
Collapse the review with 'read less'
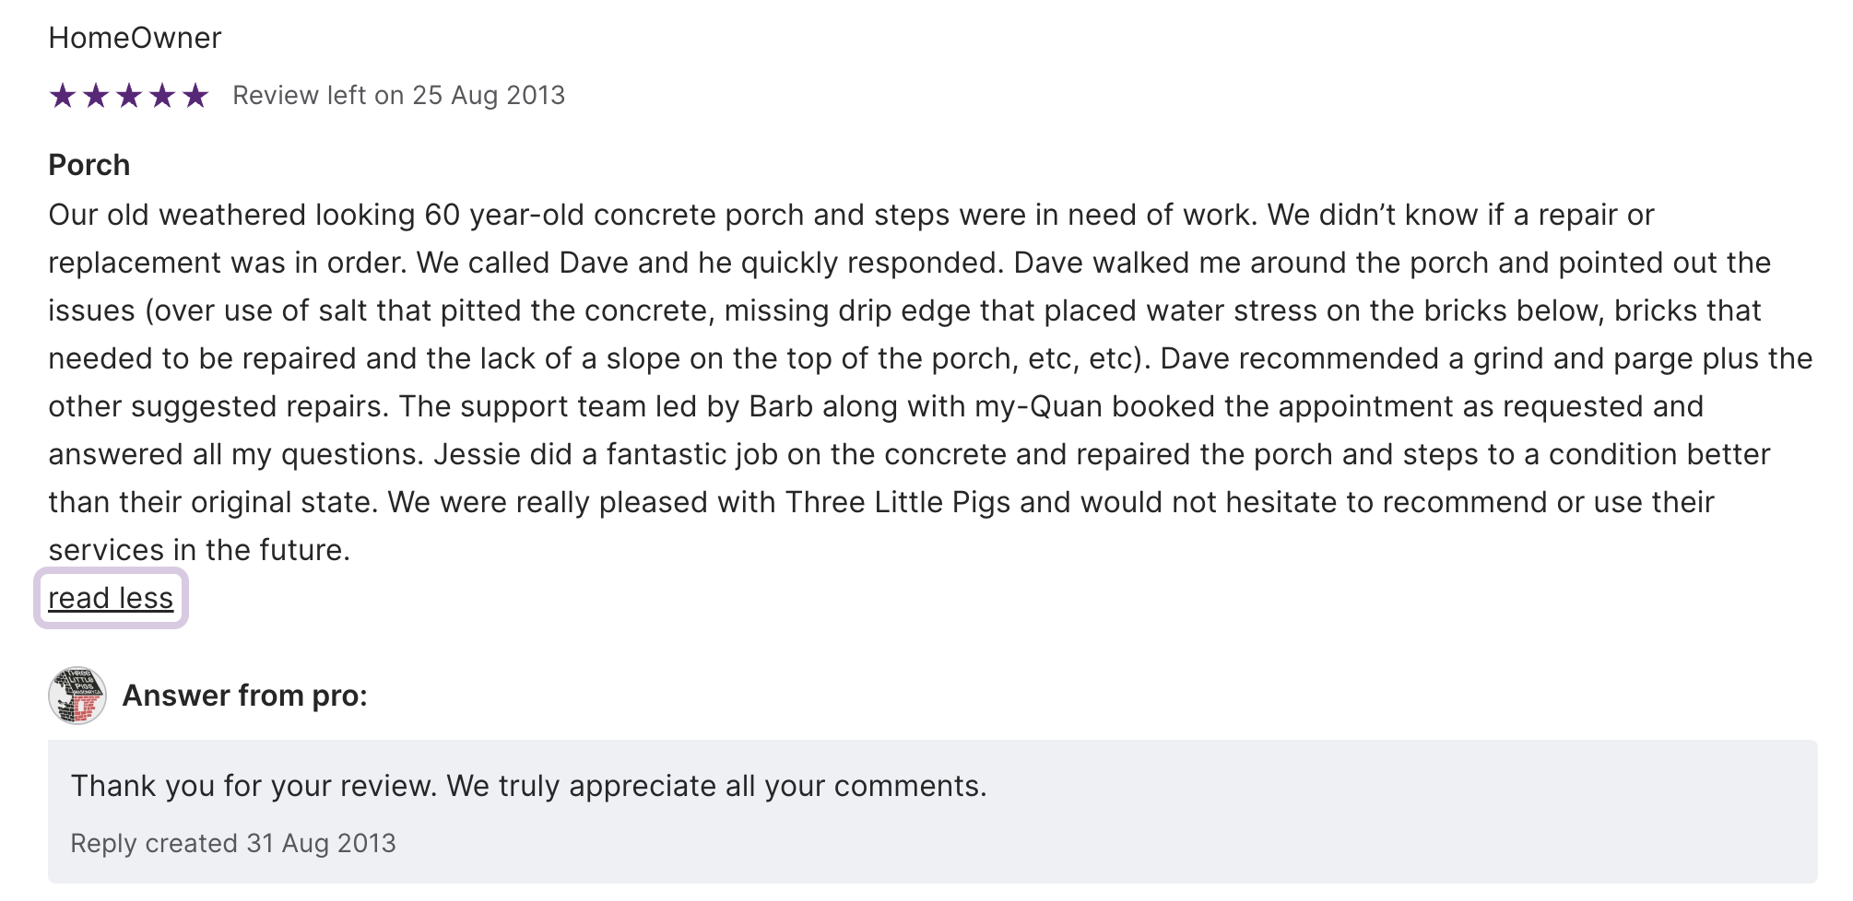click(111, 598)
